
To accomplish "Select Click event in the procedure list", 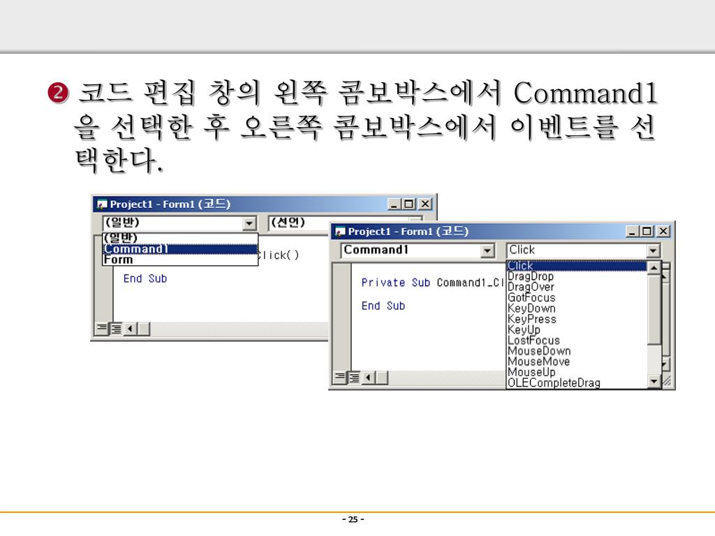I will [x=576, y=266].
